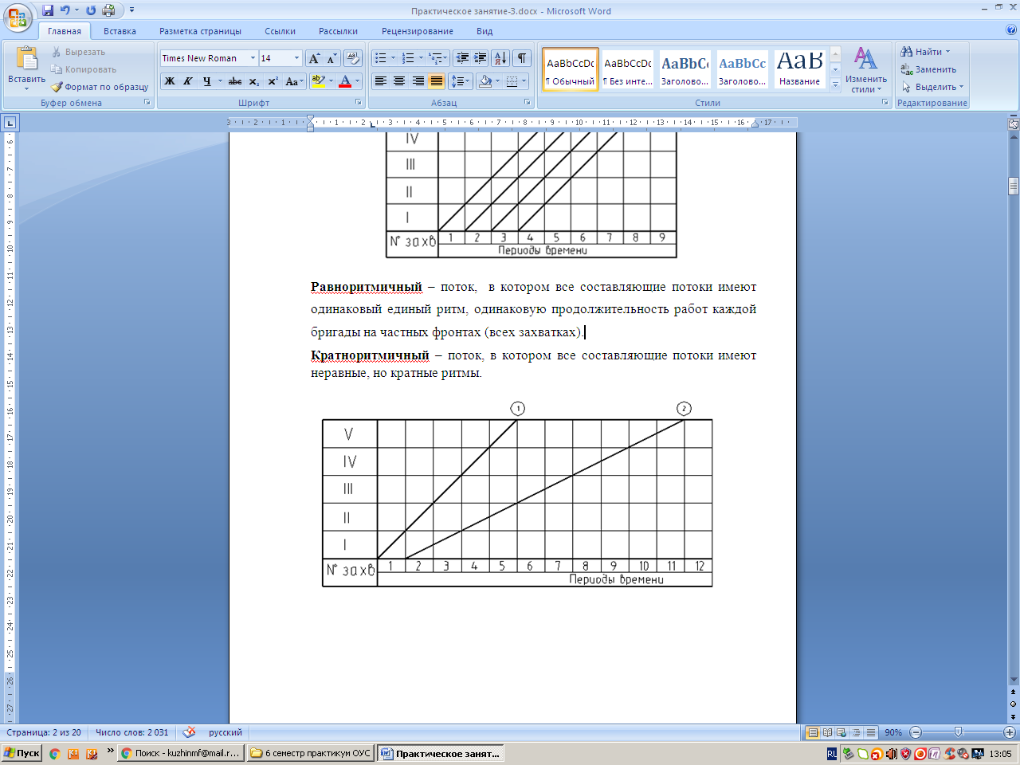This screenshot has width=1020, height=765.
Task: Click the spelling check status icon
Action: [x=189, y=732]
